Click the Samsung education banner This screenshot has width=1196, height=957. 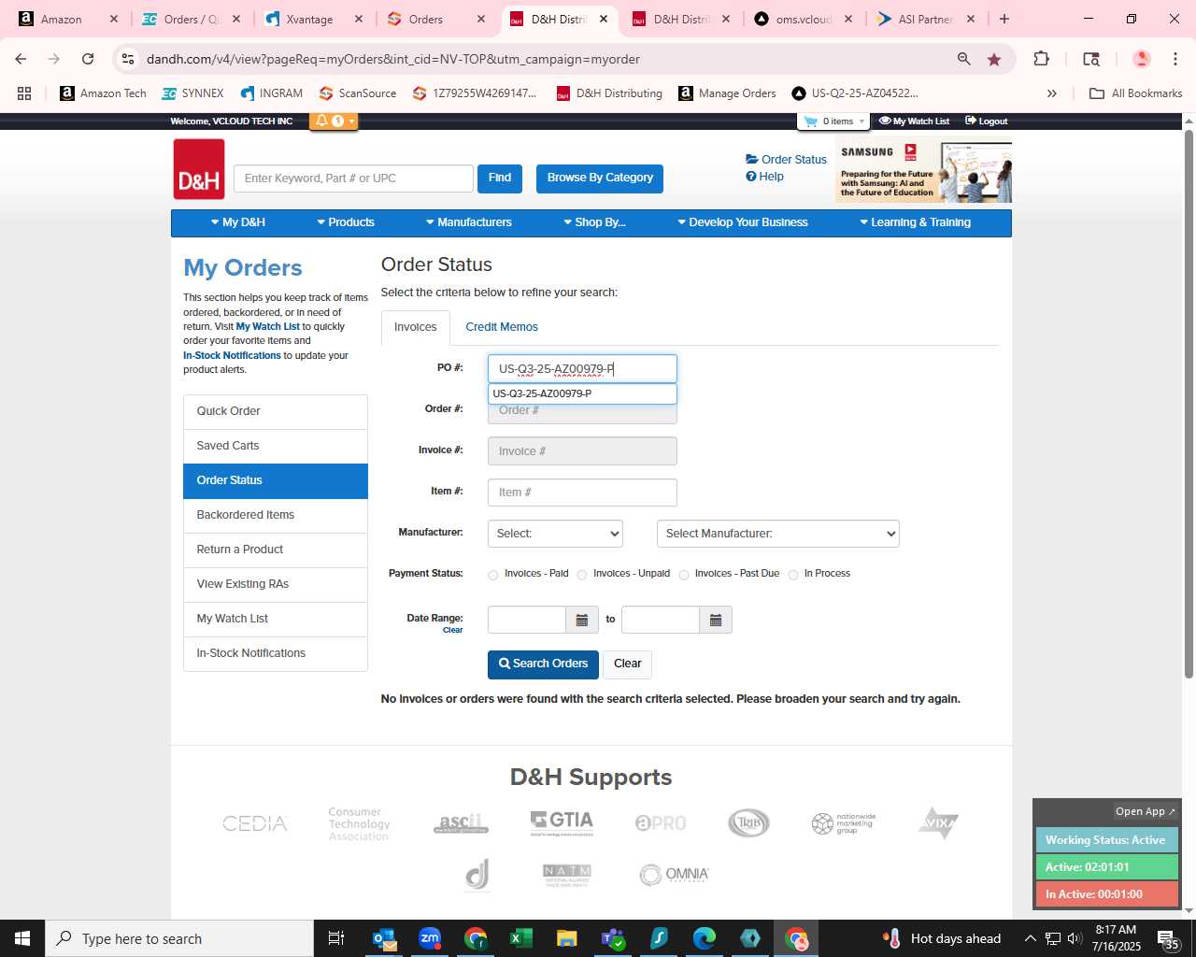point(923,171)
